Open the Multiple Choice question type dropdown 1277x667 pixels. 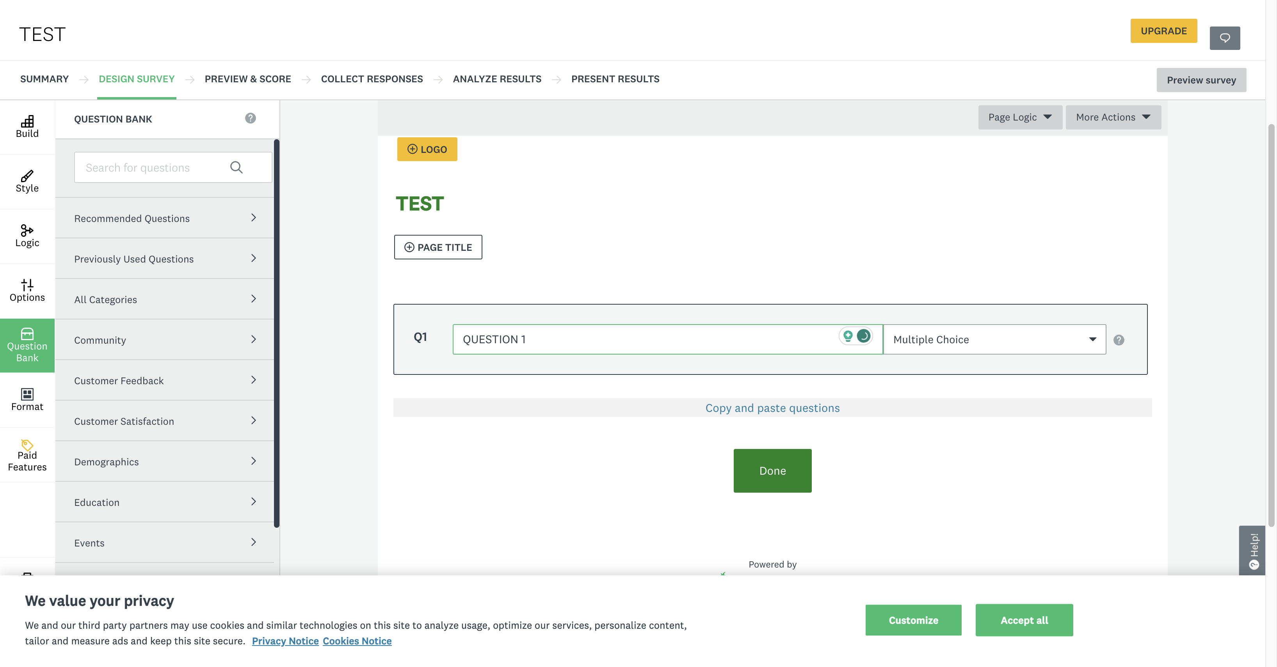tap(994, 339)
